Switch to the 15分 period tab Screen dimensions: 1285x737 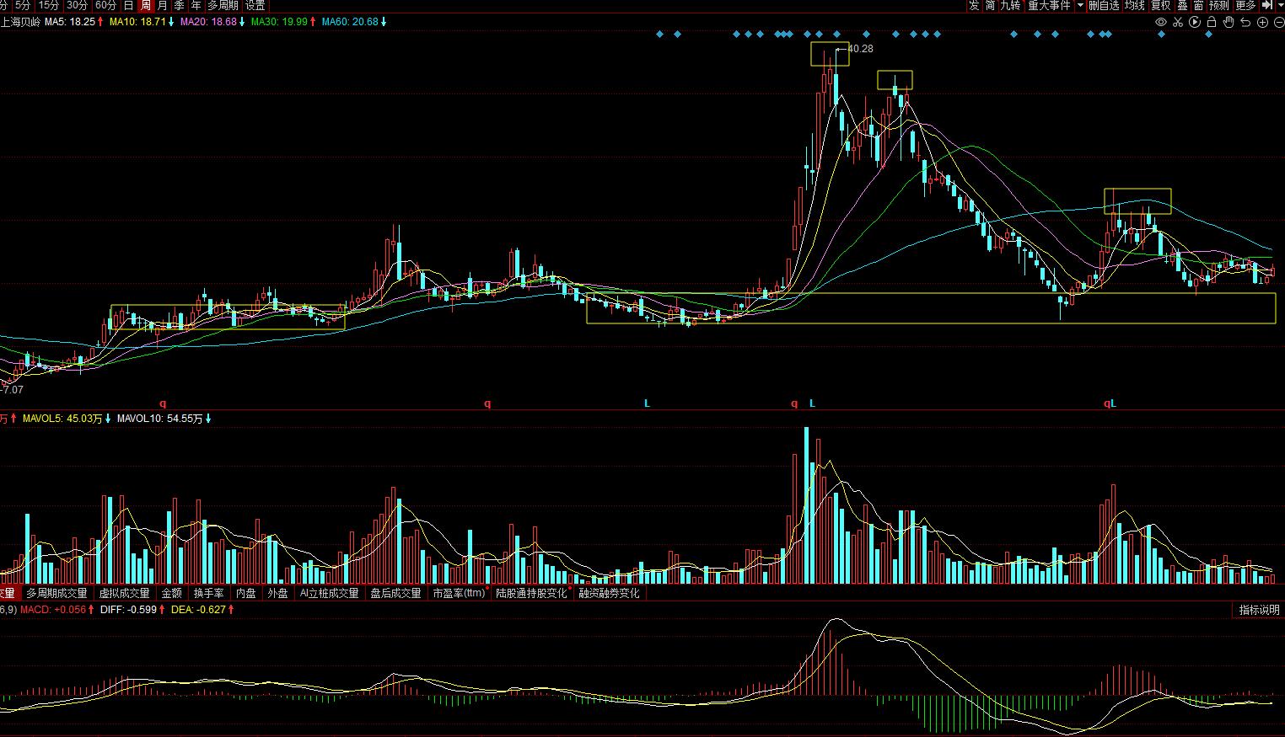[x=49, y=5]
